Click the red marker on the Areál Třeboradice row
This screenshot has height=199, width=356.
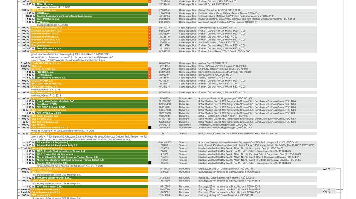[150, 49]
